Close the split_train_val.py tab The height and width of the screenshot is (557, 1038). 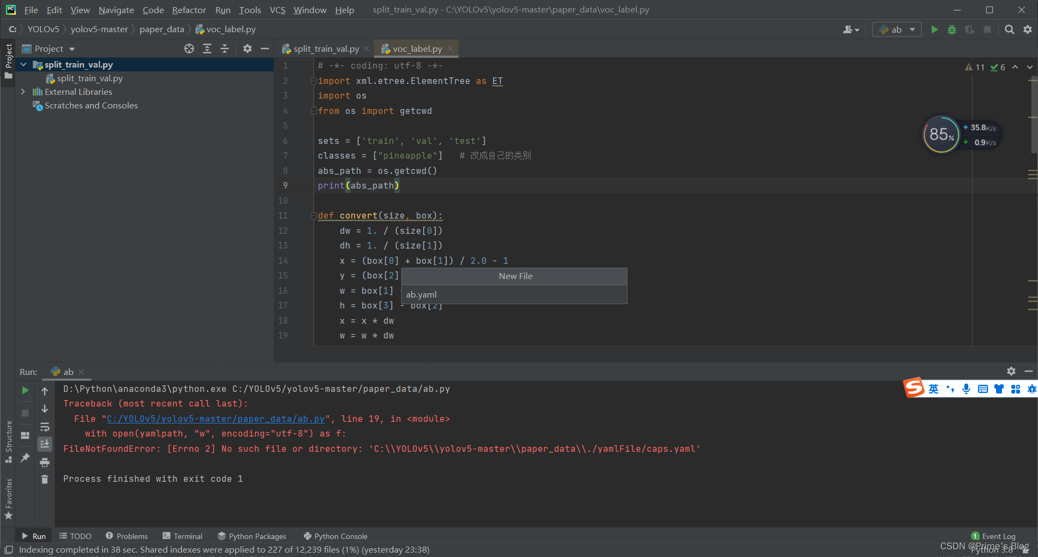tap(366, 49)
